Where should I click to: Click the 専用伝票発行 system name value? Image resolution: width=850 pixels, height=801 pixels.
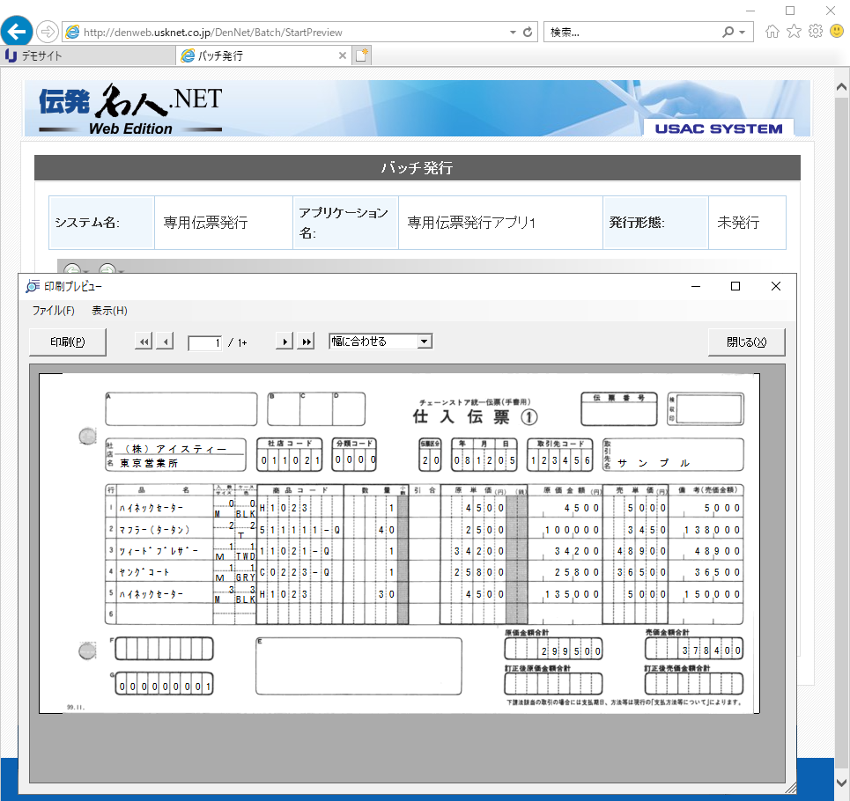point(205,223)
